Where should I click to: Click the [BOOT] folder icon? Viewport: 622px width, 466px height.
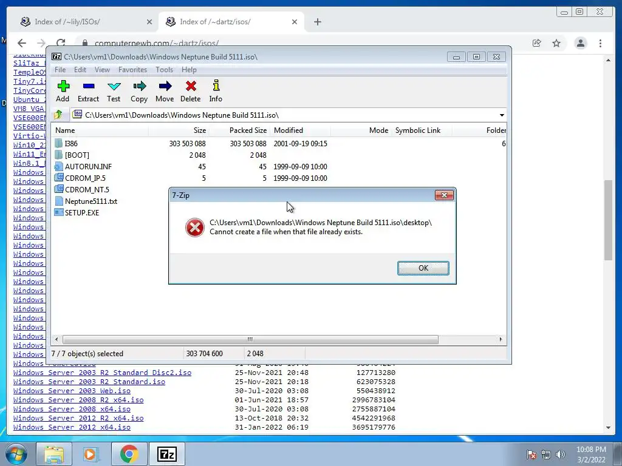(x=59, y=155)
